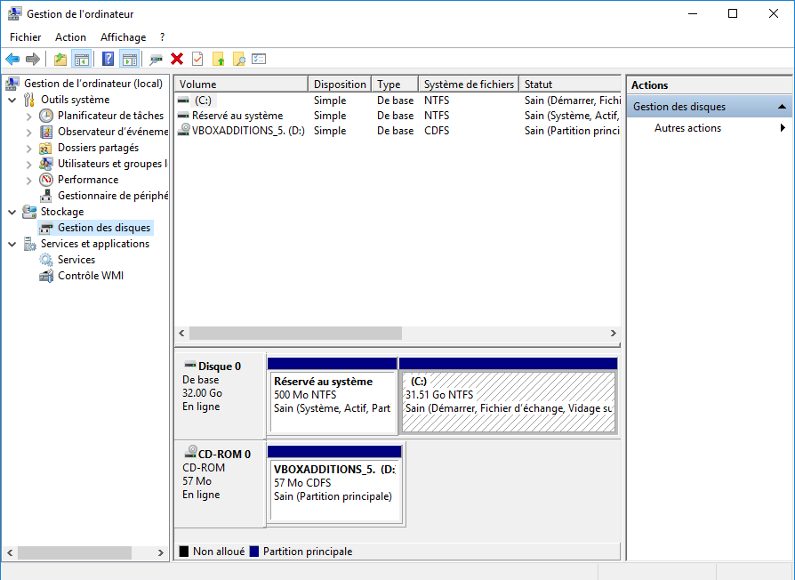Click the Performance gauge icon

(x=46, y=180)
